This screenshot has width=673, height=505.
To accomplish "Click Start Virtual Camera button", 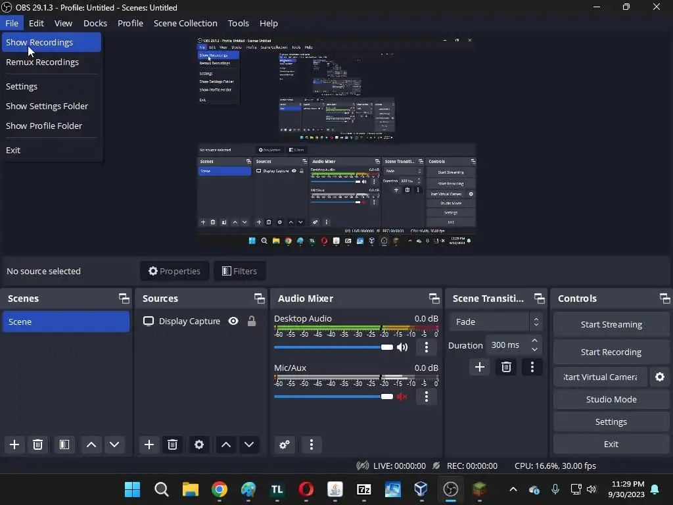I will click(600, 377).
